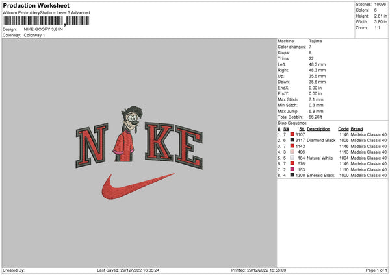Select light pink swatch in stop 4 (406)
Screen dimensions: 390x275
292,152
